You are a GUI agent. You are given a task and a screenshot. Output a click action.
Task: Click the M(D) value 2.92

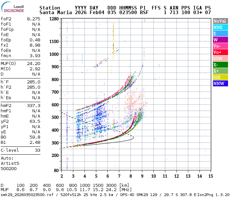coord(35,69)
